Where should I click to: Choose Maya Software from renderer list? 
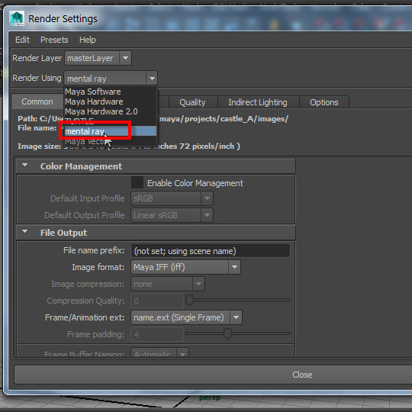point(111,92)
